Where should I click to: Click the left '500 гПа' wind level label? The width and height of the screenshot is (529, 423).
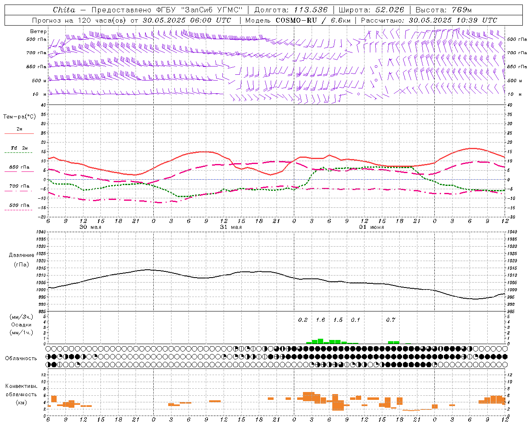click(x=36, y=39)
